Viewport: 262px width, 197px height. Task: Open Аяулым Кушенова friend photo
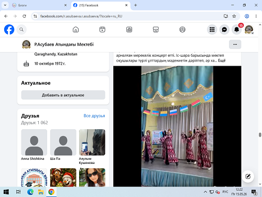92,142
